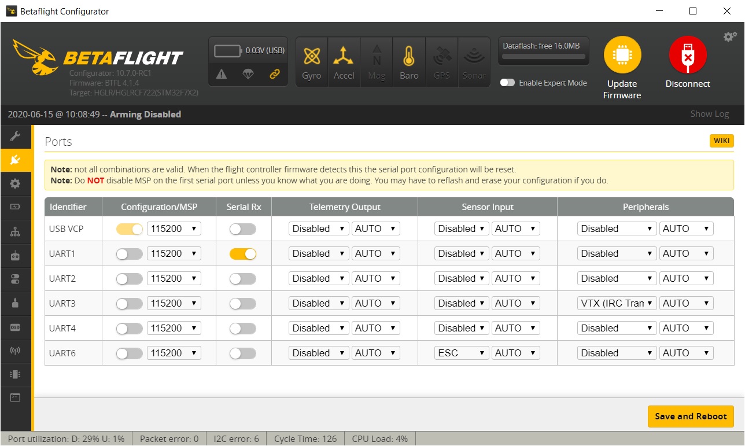Screen dimensions: 745x446
Task: Open the Power & Battery tab icon
Action: [x=15, y=207]
